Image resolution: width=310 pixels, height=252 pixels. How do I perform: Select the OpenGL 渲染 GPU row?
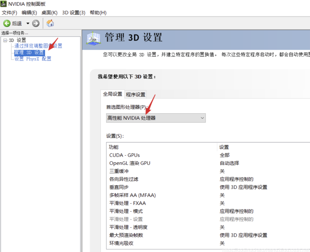point(208,163)
